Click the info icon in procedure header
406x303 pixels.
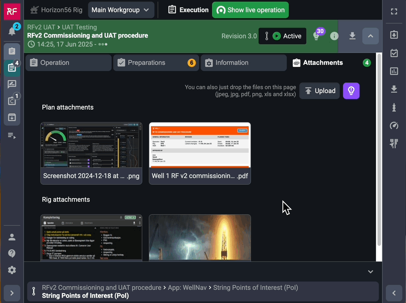334,36
